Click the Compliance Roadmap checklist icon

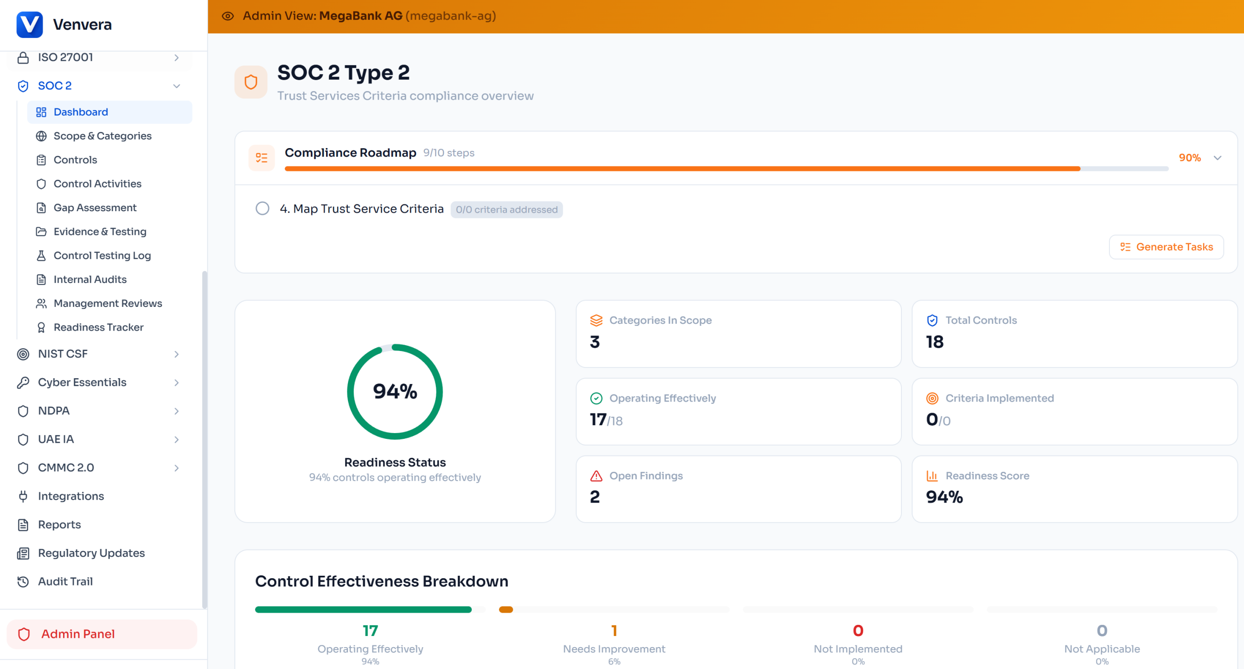(x=261, y=158)
